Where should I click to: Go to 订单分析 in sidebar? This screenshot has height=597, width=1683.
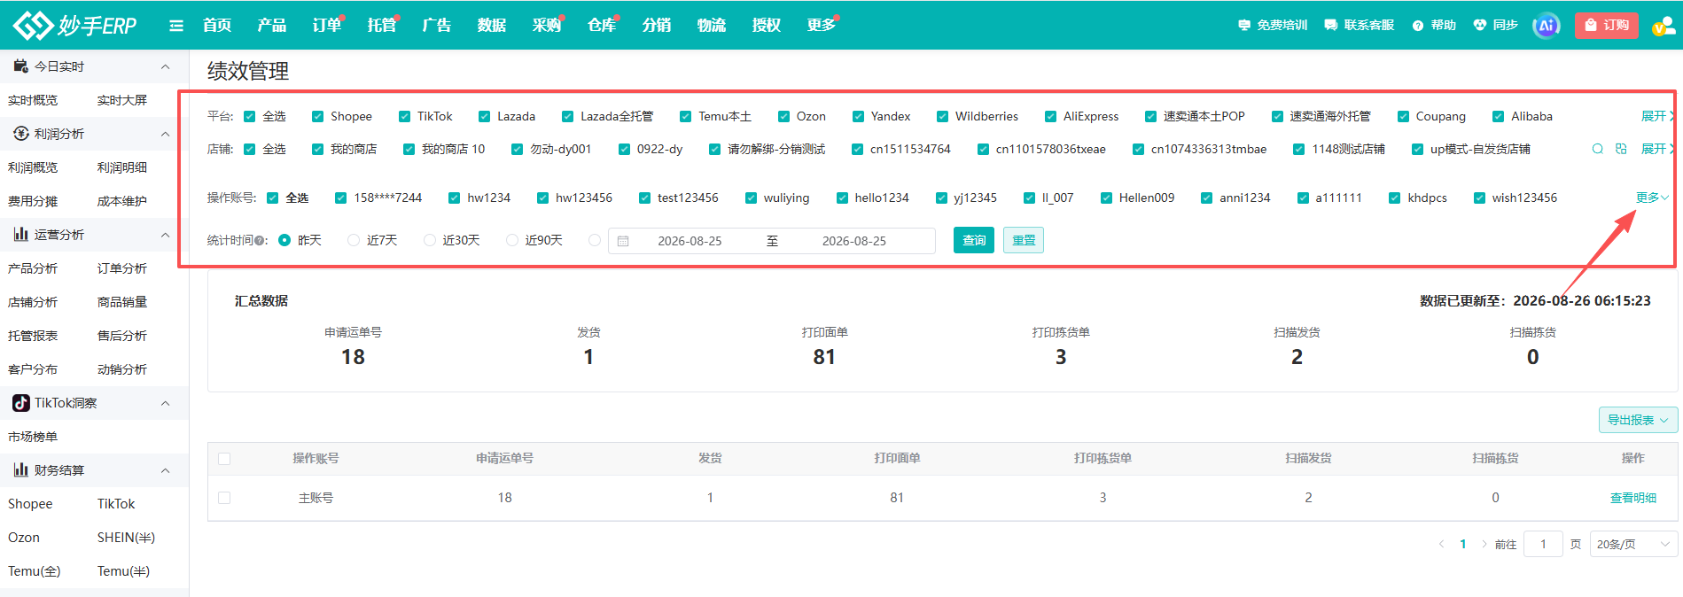pos(122,268)
